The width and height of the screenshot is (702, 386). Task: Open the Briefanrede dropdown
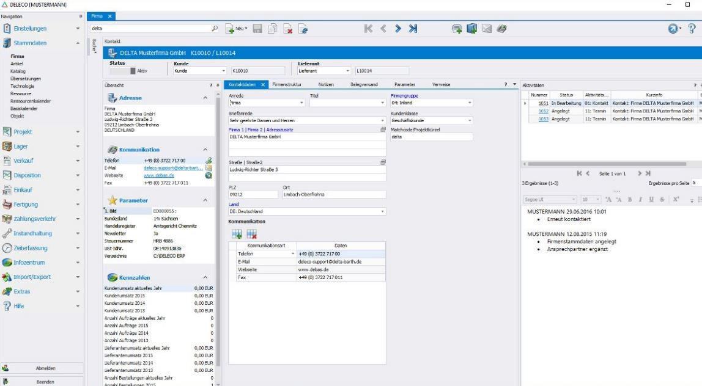pos(383,121)
